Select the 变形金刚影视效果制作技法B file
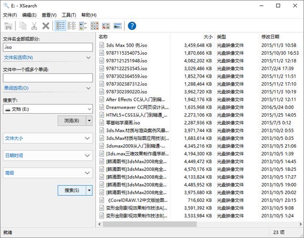Screen dimensions: 304x238 pos(136,216)
